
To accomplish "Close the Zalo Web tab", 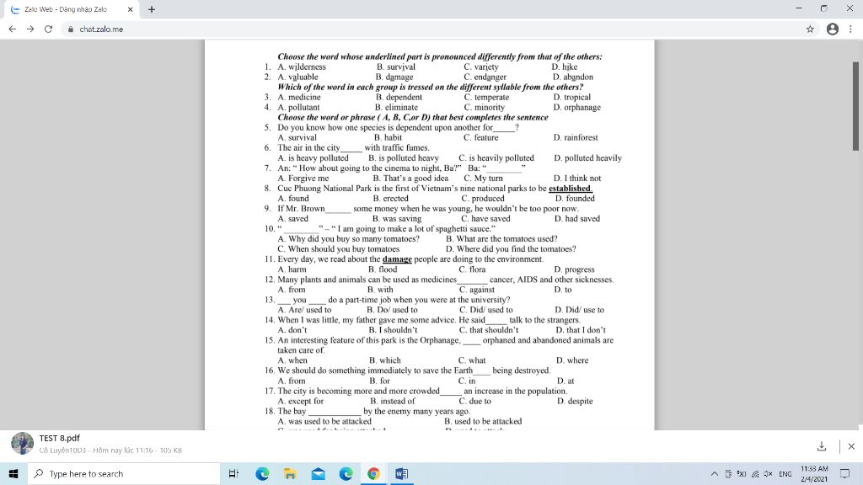I will pos(130,9).
